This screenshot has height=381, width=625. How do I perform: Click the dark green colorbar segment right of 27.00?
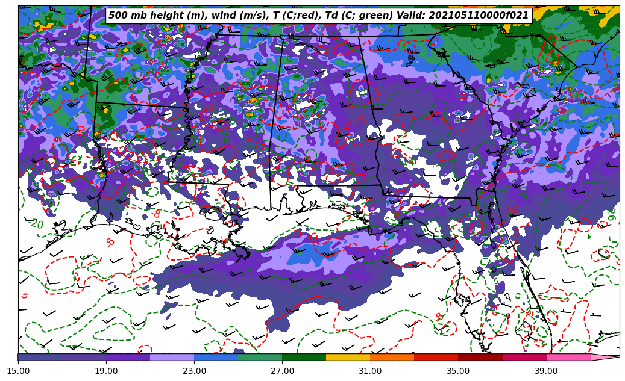(x=304, y=357)
